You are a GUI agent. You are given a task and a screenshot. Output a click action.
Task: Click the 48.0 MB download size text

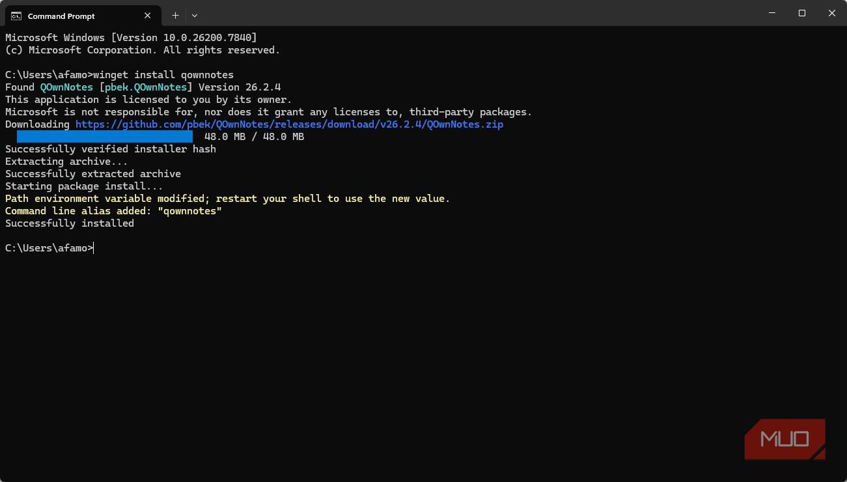coord(254,137)
